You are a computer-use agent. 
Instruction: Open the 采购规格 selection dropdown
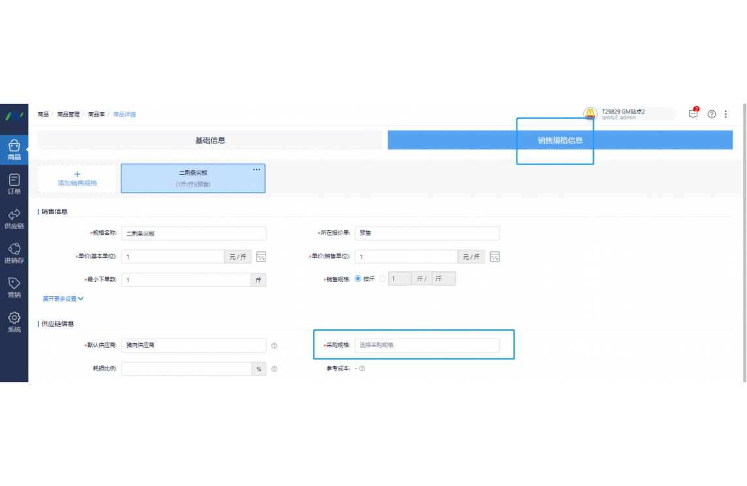427,345
